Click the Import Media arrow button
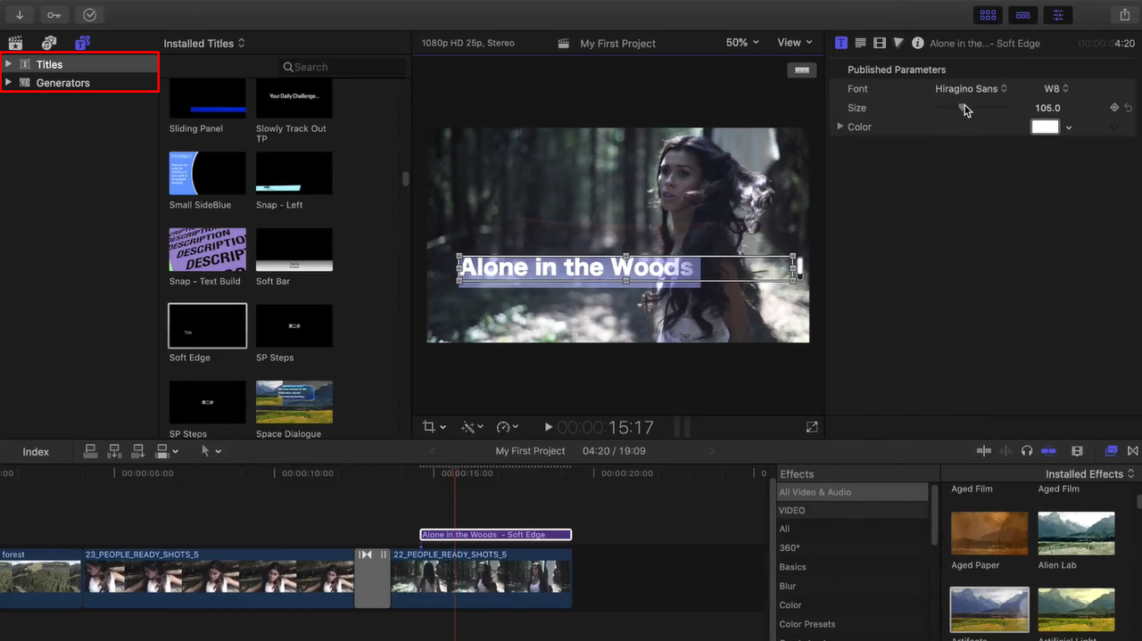The image size is (1142, 641). pos(19,15)
